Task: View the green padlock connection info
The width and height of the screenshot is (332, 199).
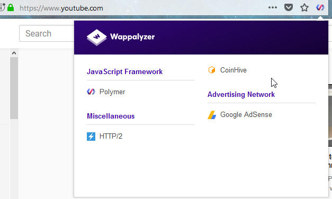Action: (11, 7)
